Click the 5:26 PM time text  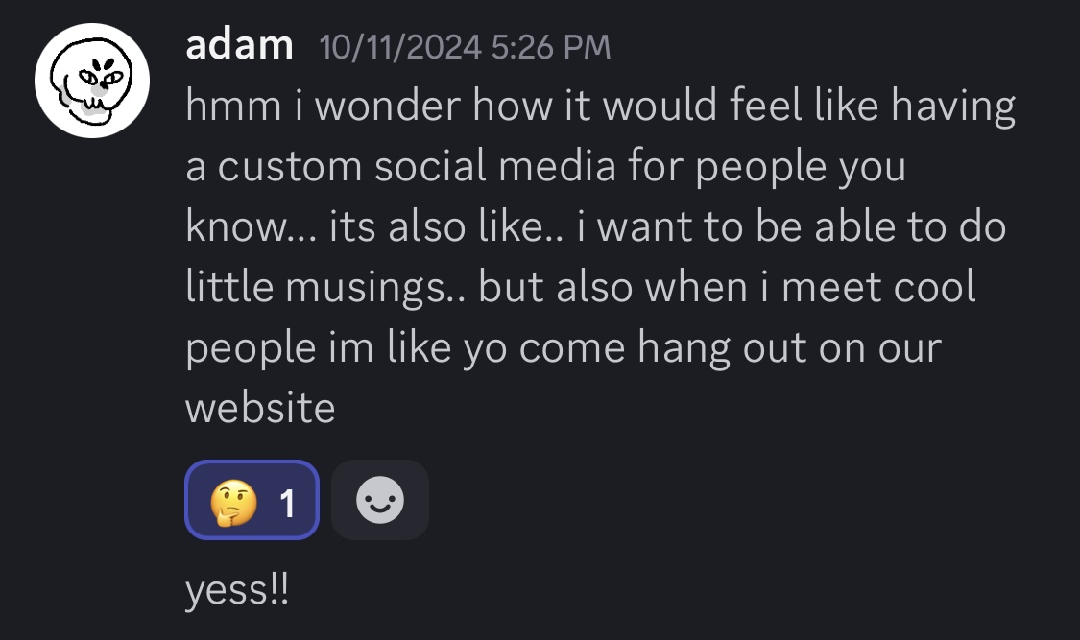click(550, 47)
